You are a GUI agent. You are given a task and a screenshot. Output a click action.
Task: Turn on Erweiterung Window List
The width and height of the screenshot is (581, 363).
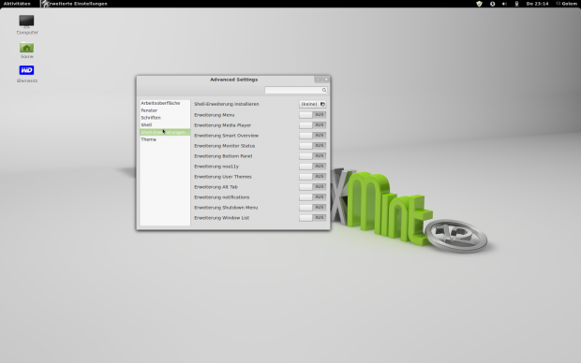(x=312, y=218)
